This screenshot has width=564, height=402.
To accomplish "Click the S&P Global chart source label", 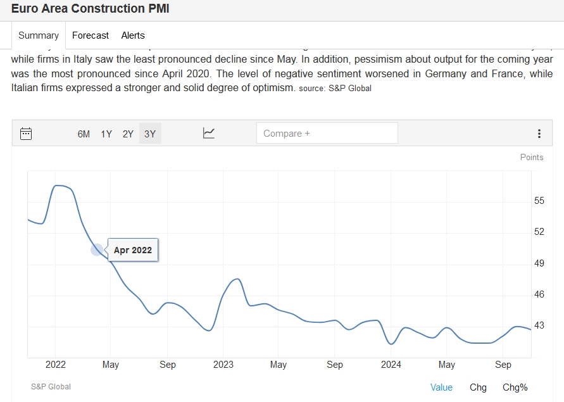I will tap(51, 386).
